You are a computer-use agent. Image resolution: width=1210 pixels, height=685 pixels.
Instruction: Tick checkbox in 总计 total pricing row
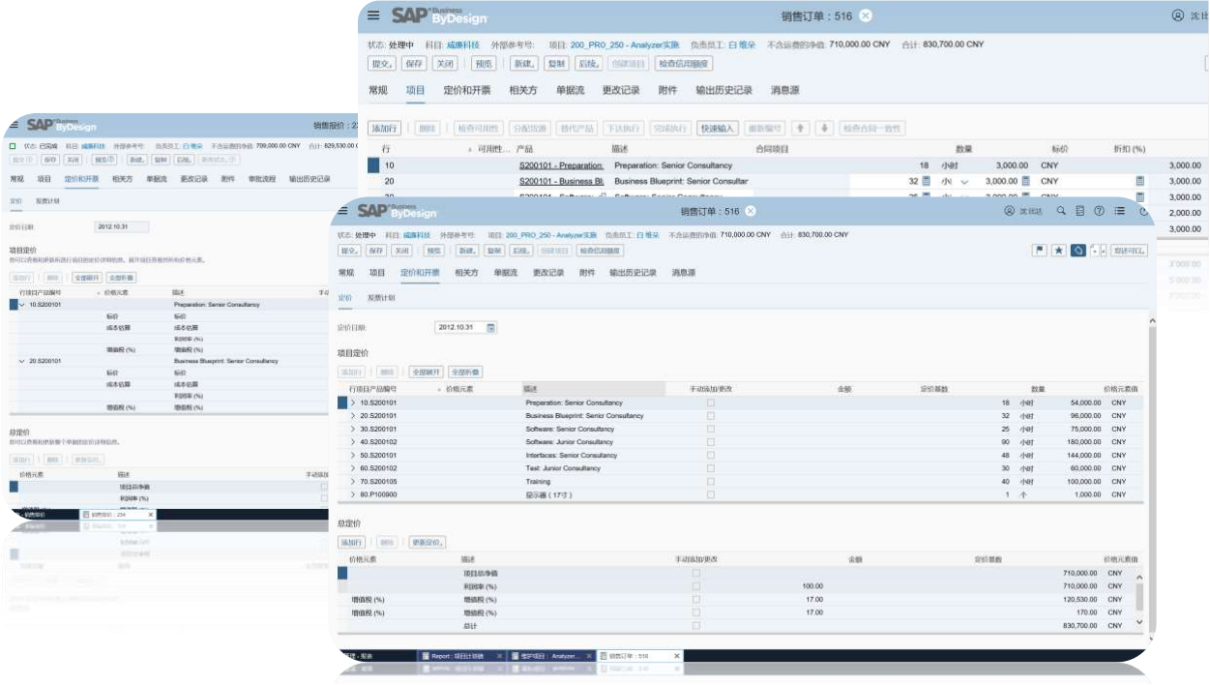696,626
